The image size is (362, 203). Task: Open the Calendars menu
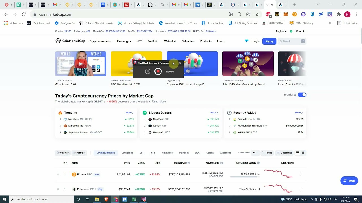[x=188, y=41]
